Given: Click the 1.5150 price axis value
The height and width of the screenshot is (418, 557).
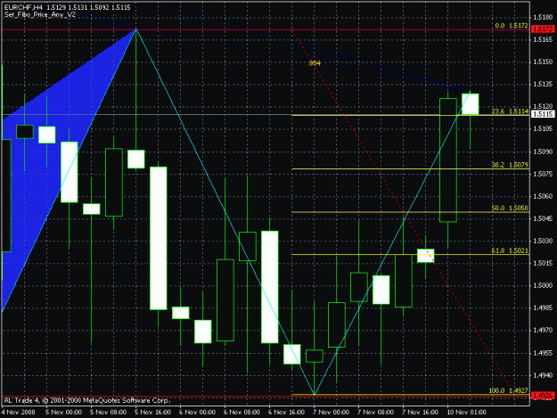Looking at the screenshot, I should 543,61.
